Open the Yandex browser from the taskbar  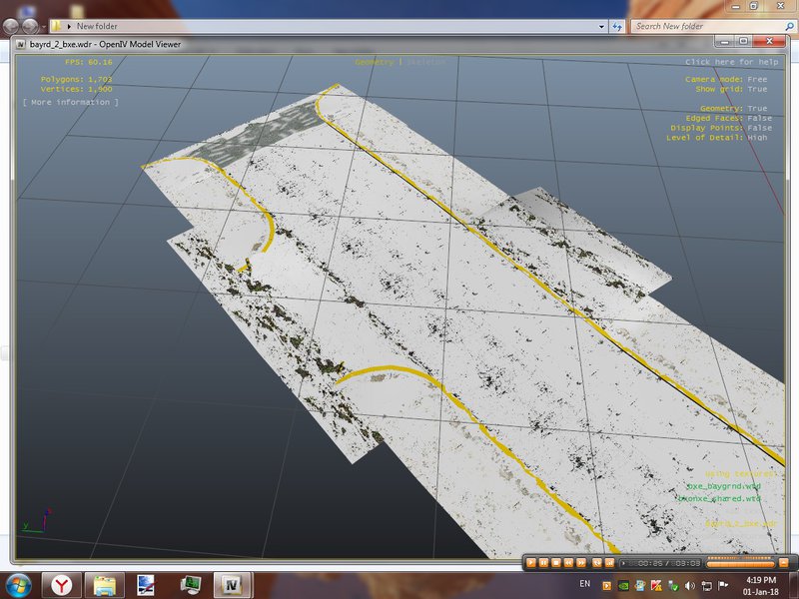[x=62, y=585]
